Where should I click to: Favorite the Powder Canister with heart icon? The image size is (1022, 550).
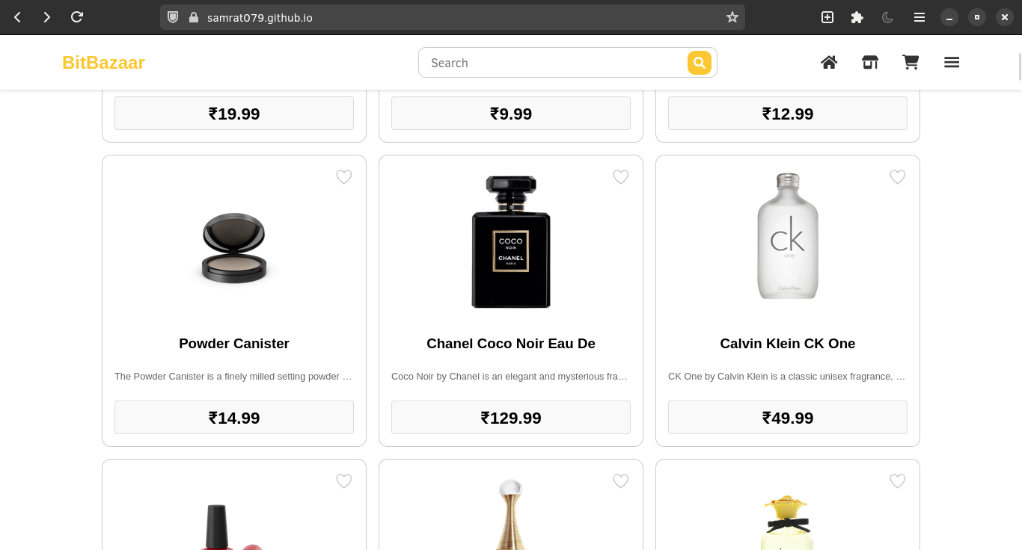point(344,177)
